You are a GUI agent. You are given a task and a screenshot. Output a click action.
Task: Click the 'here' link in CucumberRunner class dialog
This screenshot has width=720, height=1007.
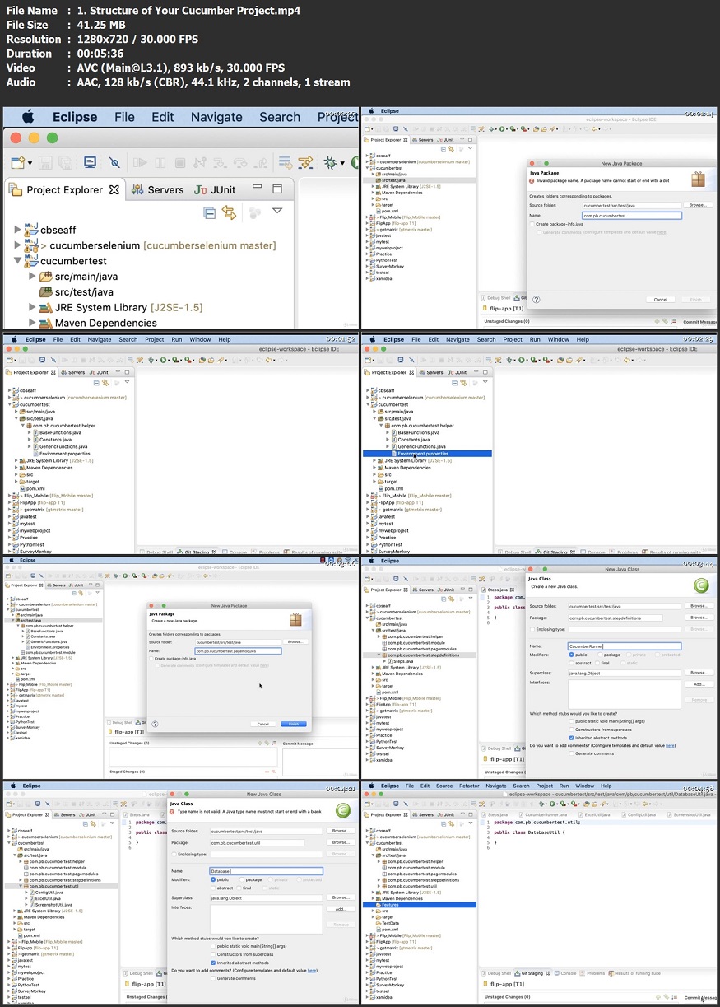coord(670,746)
